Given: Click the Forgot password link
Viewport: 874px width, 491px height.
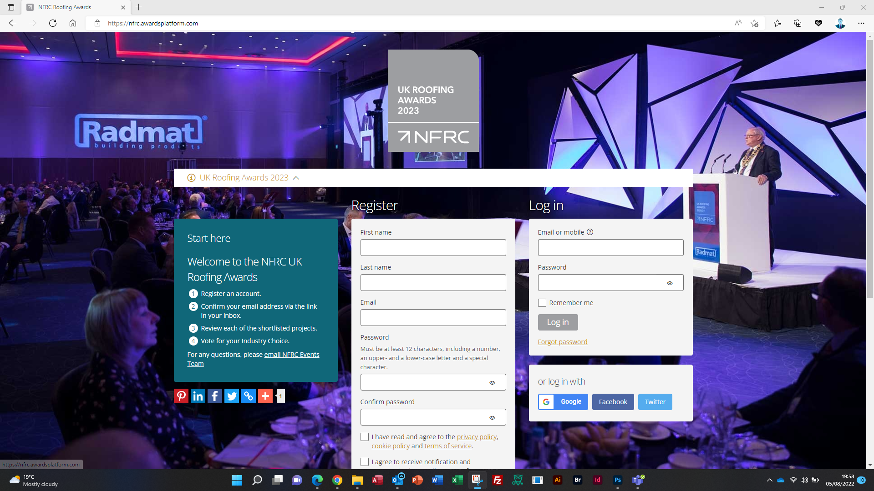Looking at the screenshot, I should coord(563,342).
